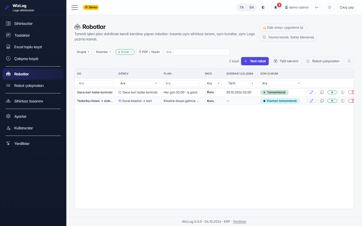Duplicate the Tedarikçi listesi robot
Screen dimensions: 362x226
tap(322, 101)
